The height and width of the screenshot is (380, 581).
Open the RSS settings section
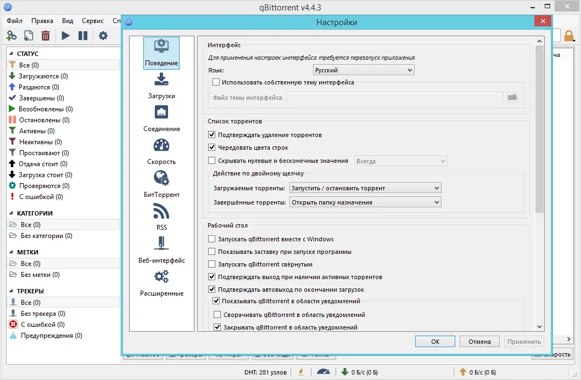161,217
